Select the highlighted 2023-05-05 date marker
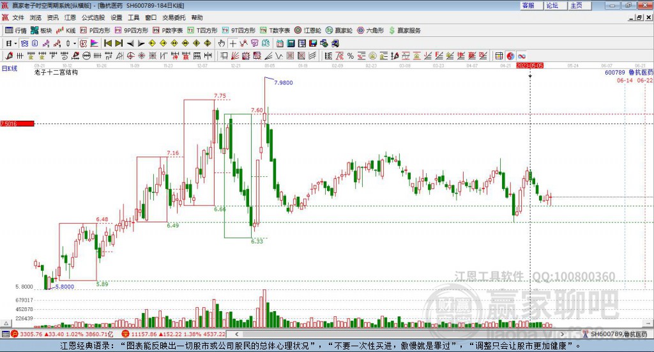654x352 pixels. pos(529,65)
